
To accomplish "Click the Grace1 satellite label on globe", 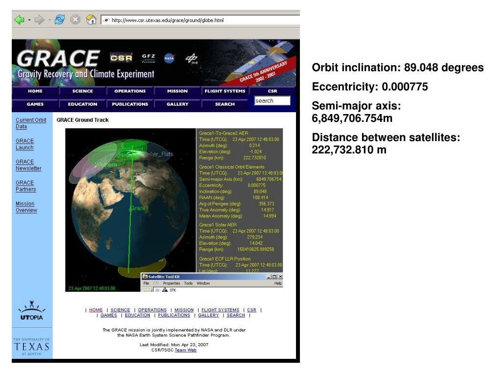I will 139,209.
